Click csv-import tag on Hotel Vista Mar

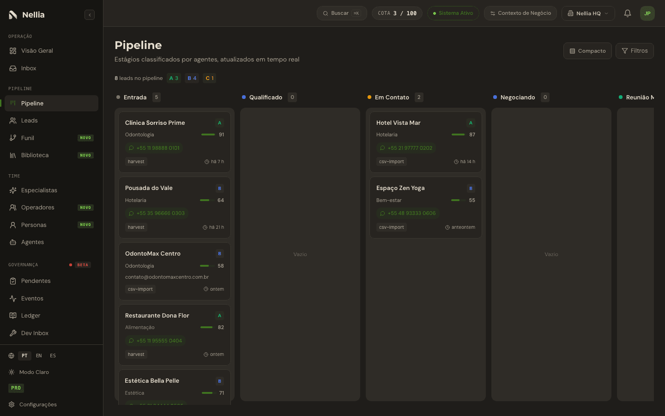tap(392, 162)
